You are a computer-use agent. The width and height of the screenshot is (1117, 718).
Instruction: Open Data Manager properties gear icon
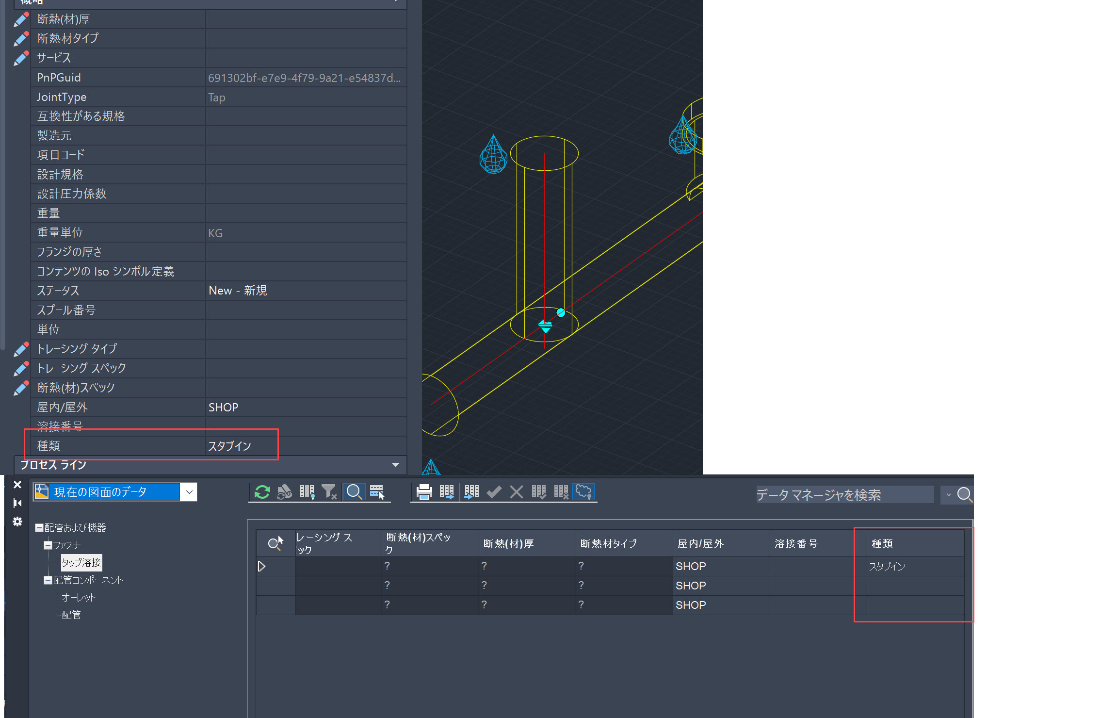coord(17,522)
